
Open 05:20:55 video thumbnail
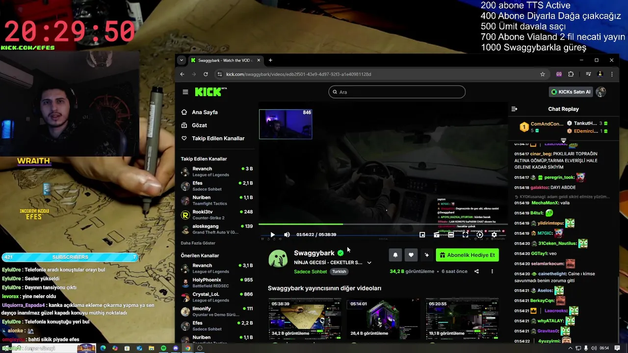pyautogui.click(x=462, y=319)
